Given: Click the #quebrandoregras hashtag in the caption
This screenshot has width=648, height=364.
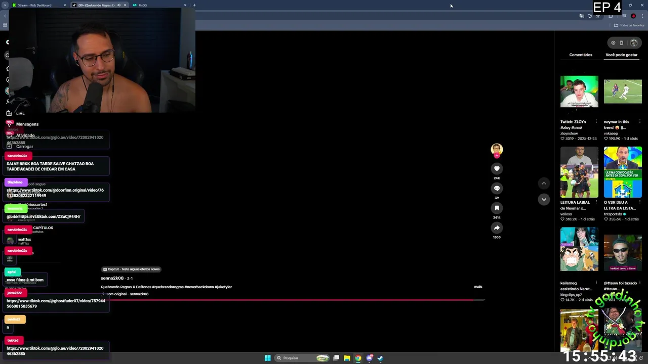Looking at the screenshot, I should tap(168, 287).
